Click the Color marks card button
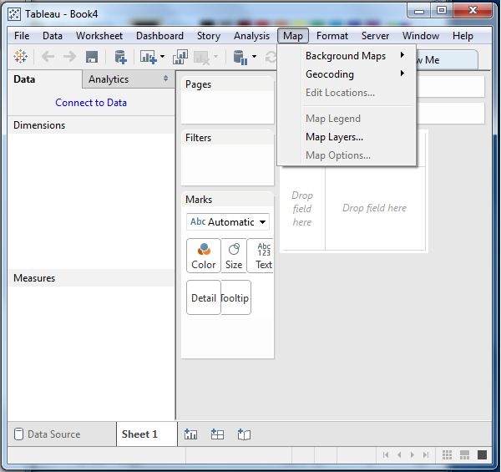Image resolution: width=501 pixels, height=472 pixels. pos(204,256)
